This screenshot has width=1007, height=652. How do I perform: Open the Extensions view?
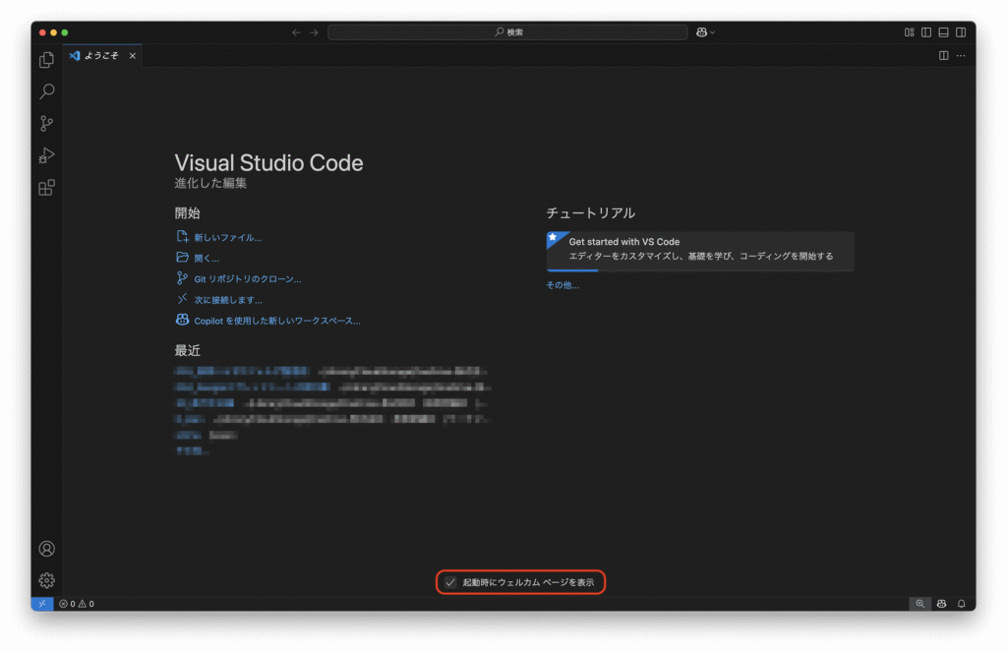click(x=47, y=188)
